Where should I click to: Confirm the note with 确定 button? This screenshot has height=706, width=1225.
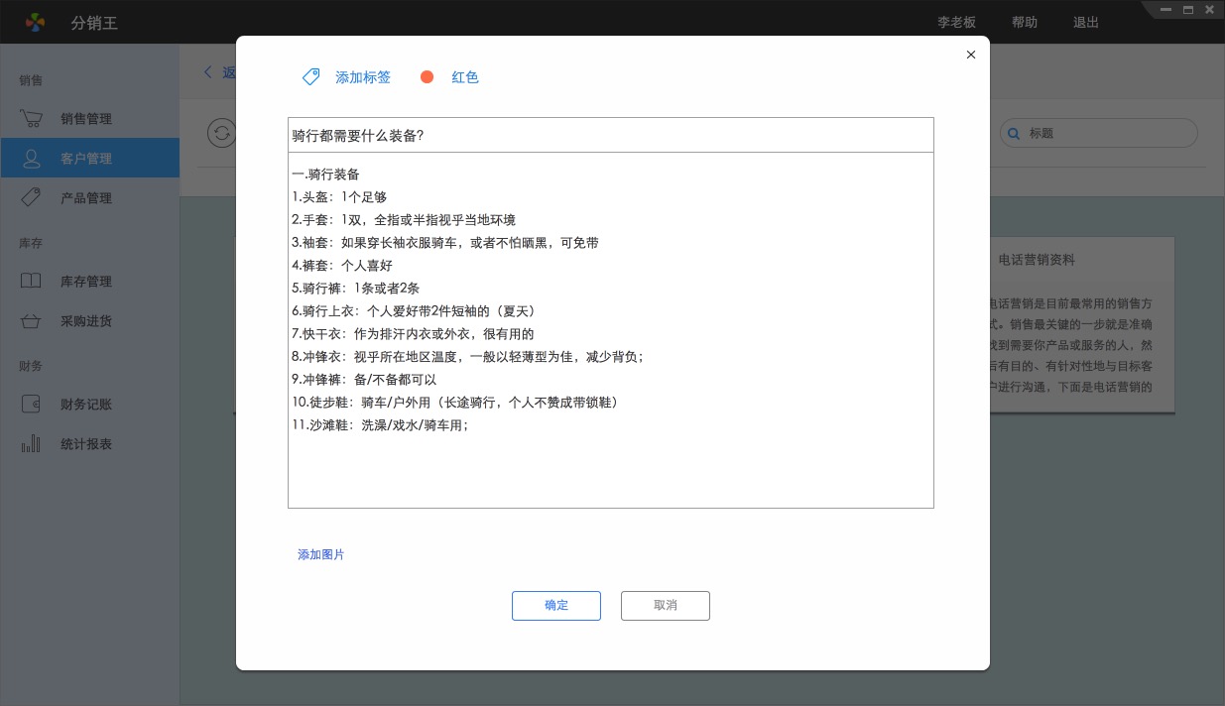coord(555,606)
